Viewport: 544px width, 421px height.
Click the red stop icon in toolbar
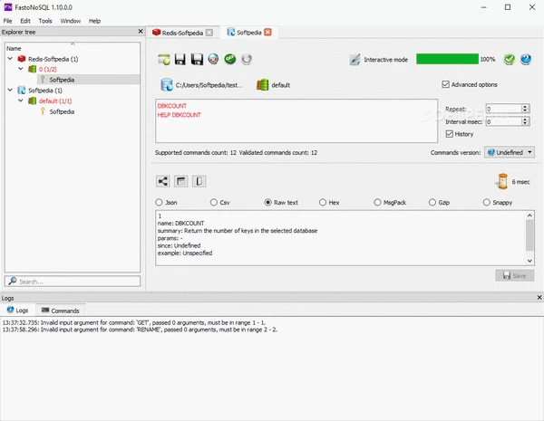click(x=213, y=60)
